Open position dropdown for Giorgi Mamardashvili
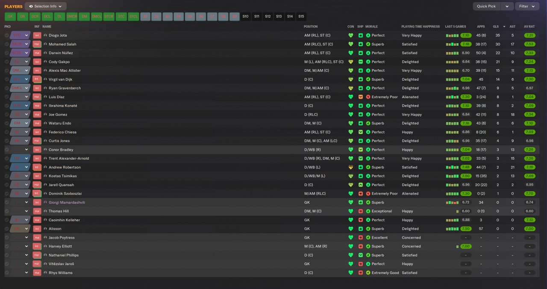 pyautogui.click(x=26, y=202)
